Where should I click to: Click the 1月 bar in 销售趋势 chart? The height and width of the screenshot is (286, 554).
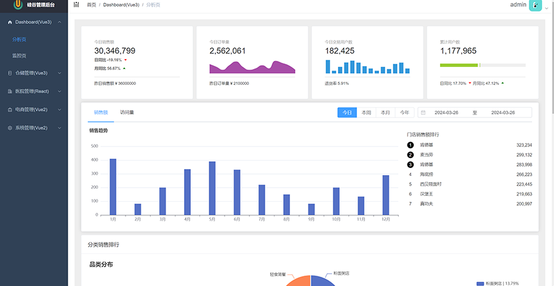pyautogui.click(x=113, y=187)
